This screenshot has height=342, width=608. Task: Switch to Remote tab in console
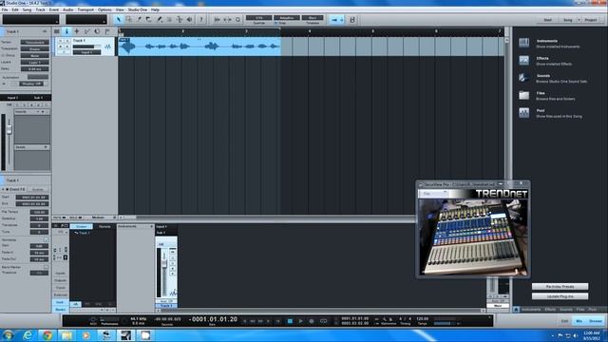pos(104,226)
